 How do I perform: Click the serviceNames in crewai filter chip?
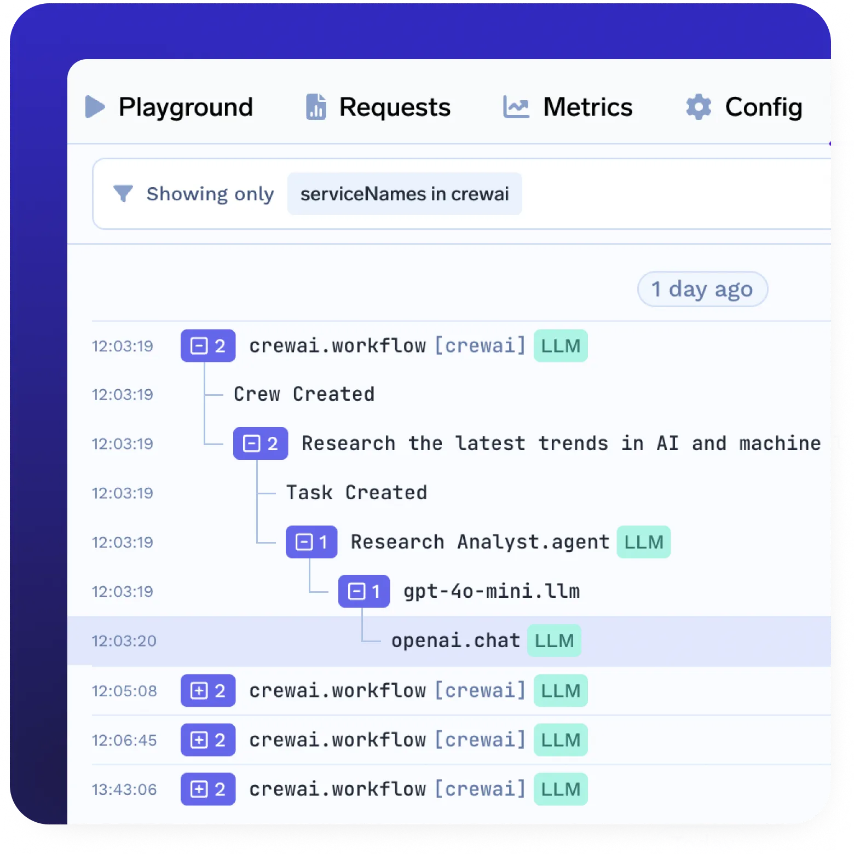click(405, 194)
